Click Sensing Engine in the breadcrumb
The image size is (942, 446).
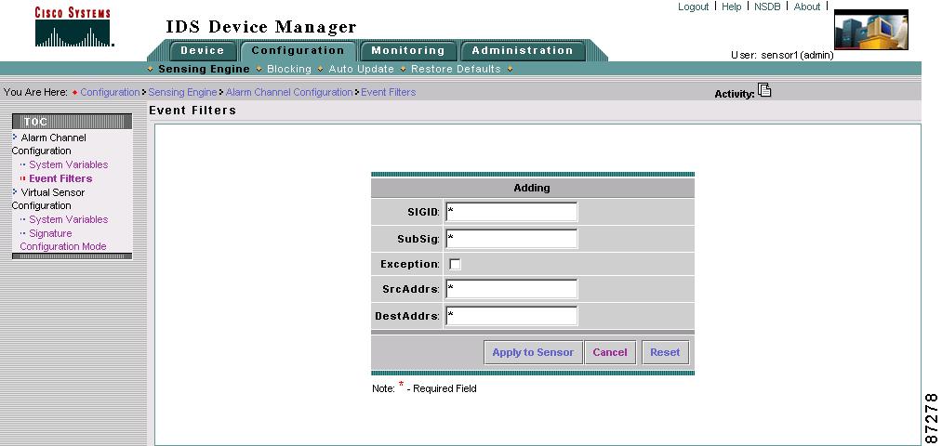(x=182, y=92)
